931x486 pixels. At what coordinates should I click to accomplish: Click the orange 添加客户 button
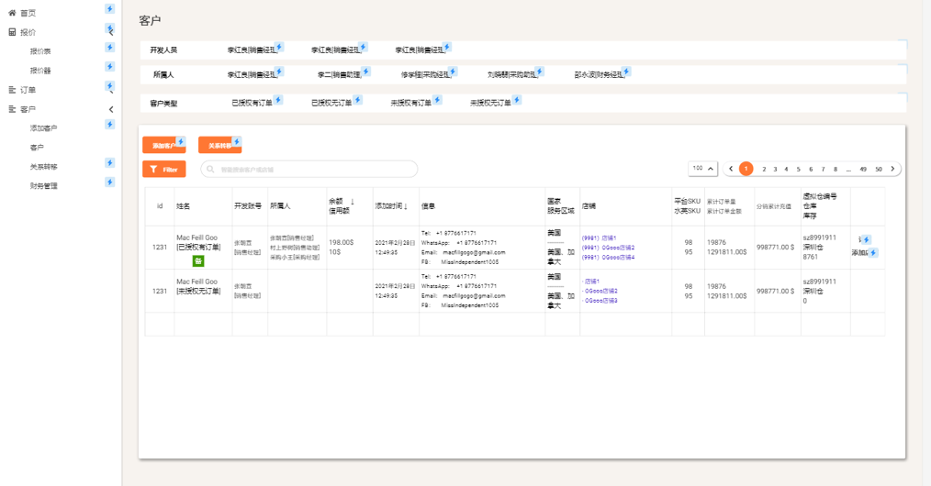tap(163, 145)
